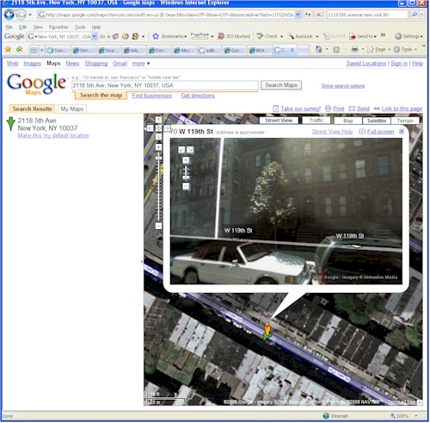This screenshot has height=423, width=430.
Task: Rotate Street View left with the rotate arrow
Action: point(181,150)
